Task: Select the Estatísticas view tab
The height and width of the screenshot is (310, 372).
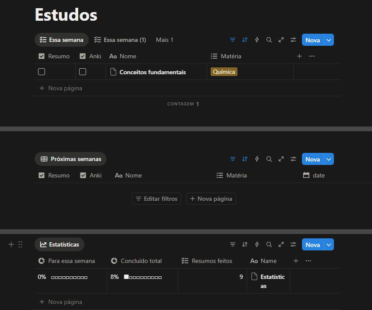Action: click(60, 244)
